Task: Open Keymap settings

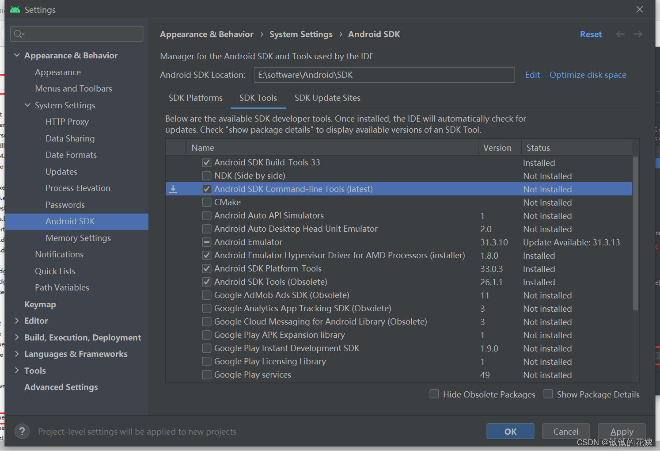Action: [x=40, y=304]
